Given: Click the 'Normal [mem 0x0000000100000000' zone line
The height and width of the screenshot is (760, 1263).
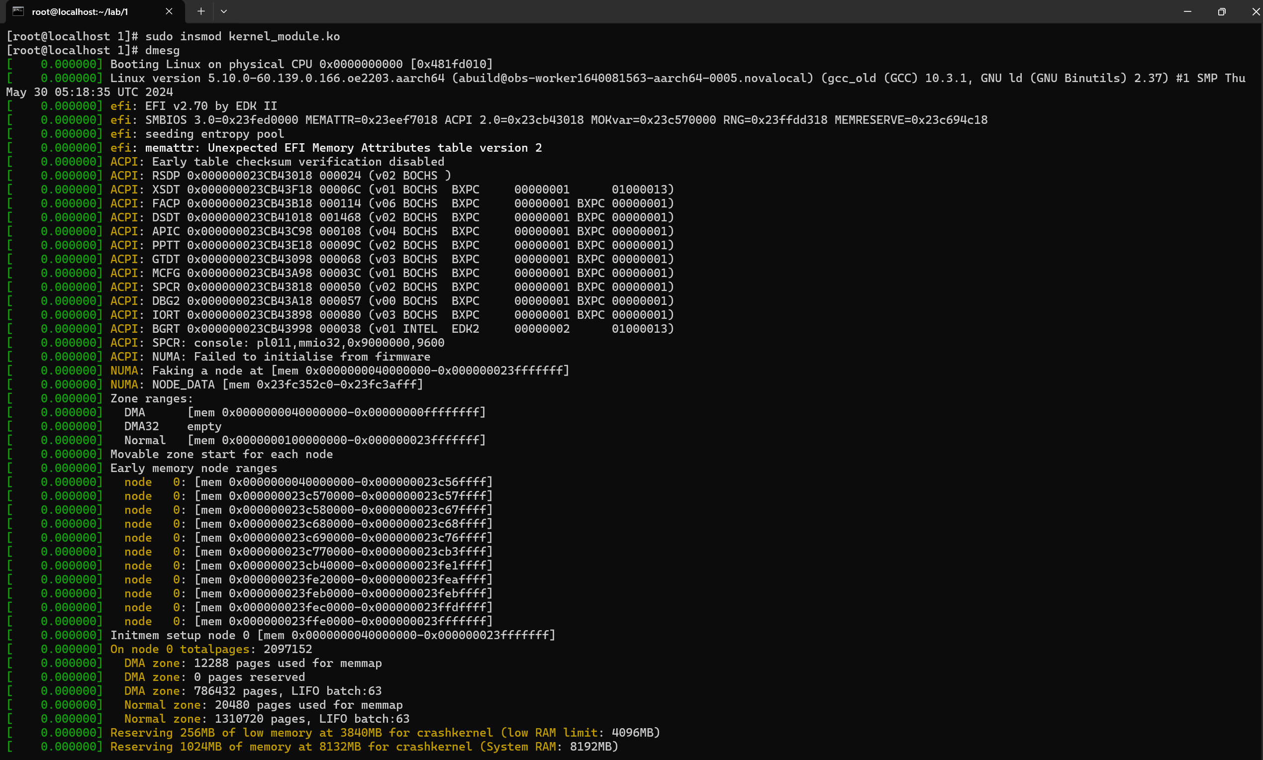Looking at the screenshot, I should (305, 440).
